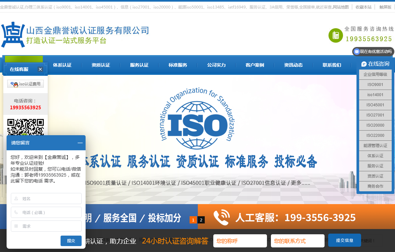The height and width of the screenshot is (252, 395).
Task: Click the 网站地图 link
Action: pos(341,7)
